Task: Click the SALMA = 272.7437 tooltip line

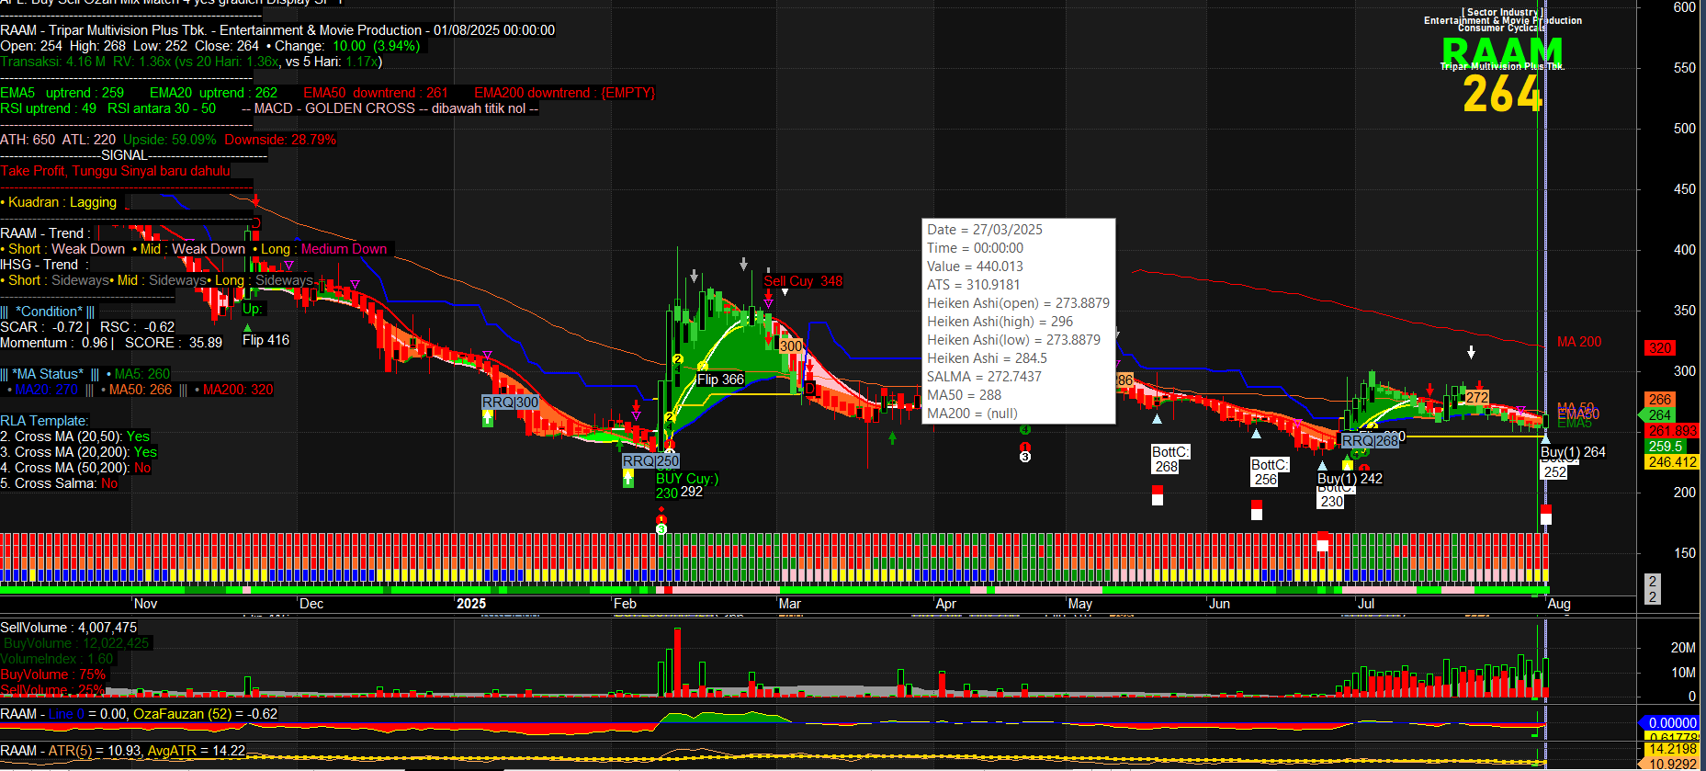Action: (x=985, y=377)
